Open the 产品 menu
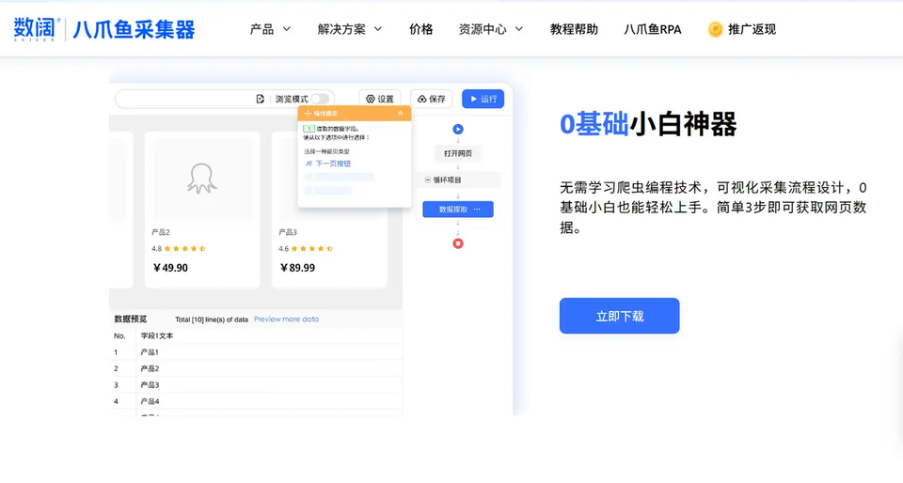Viewport: 903px width, 483px height. pos(262,29)
